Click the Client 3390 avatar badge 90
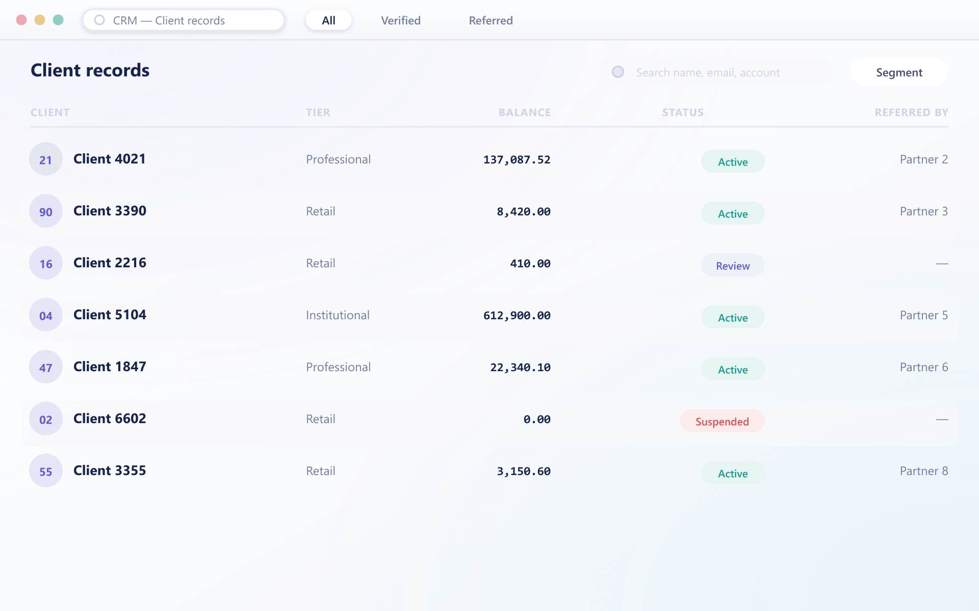 point(46,211)
